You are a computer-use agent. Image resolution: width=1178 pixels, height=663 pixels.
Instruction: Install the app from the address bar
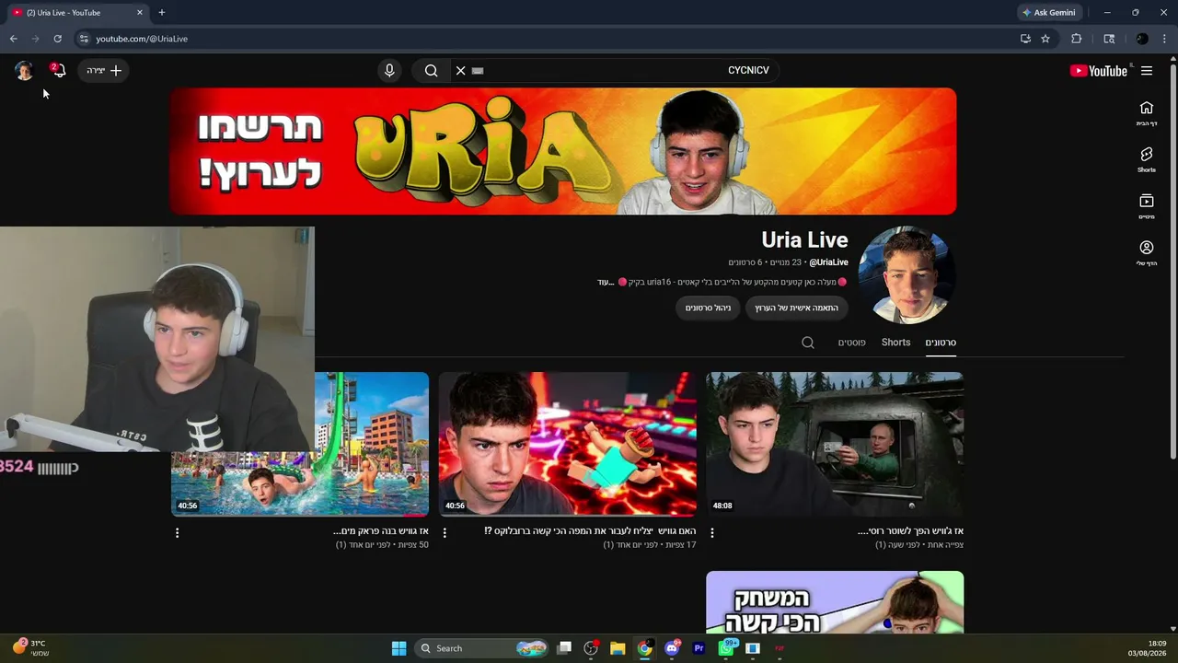click(x=1025, y=39)
